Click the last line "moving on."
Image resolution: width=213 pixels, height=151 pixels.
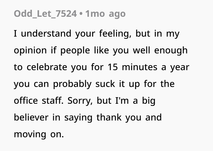pyautogui.click(x=39, y=134)
